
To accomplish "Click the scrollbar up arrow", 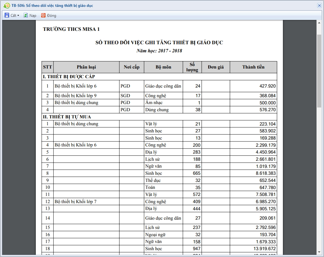I will 319,23.
